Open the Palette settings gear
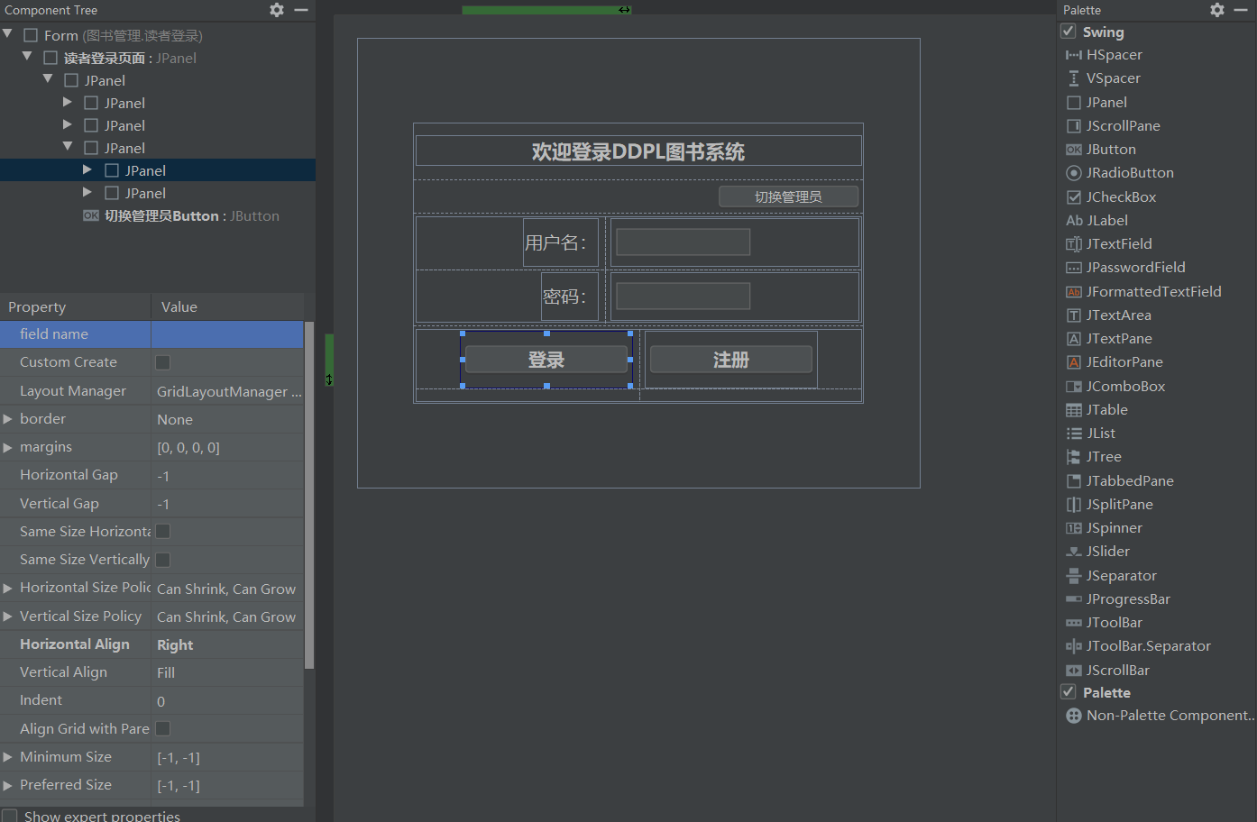The width and height of the screenshot is (1257, 822). (1216, 10)
